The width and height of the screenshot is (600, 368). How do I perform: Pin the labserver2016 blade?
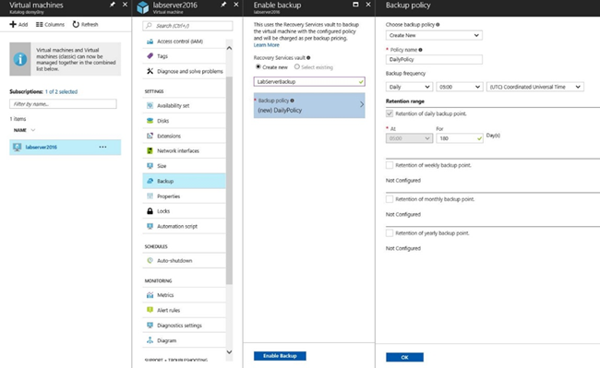pos(223,5)
